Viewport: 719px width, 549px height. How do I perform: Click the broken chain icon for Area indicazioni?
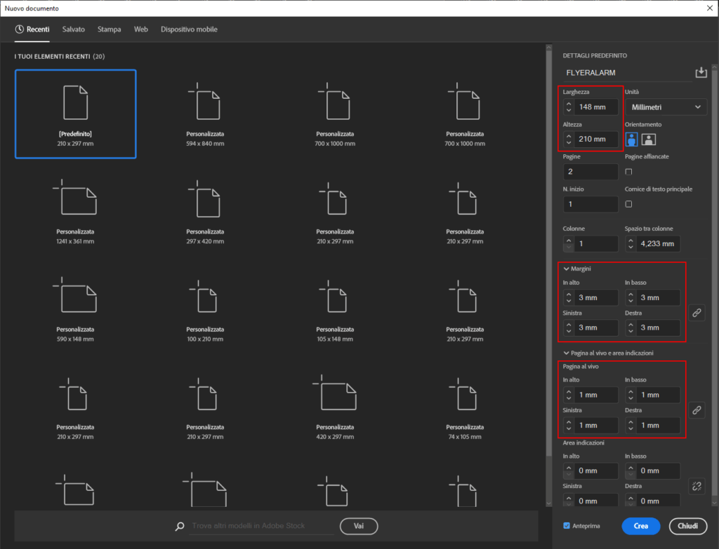(x=697, y=486)
